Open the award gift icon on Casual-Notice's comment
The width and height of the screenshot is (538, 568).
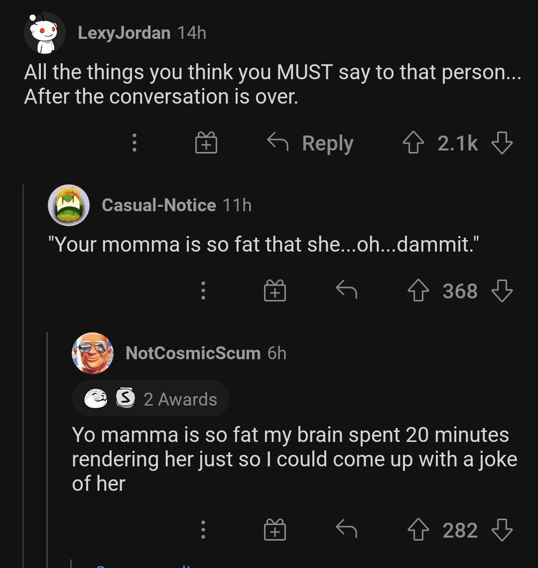tap(275, 291)
